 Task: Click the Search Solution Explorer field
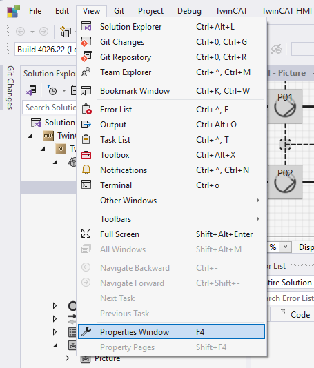tap(50, 108)
